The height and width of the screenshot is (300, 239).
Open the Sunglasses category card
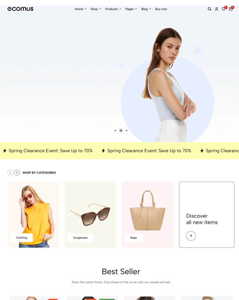90,215
